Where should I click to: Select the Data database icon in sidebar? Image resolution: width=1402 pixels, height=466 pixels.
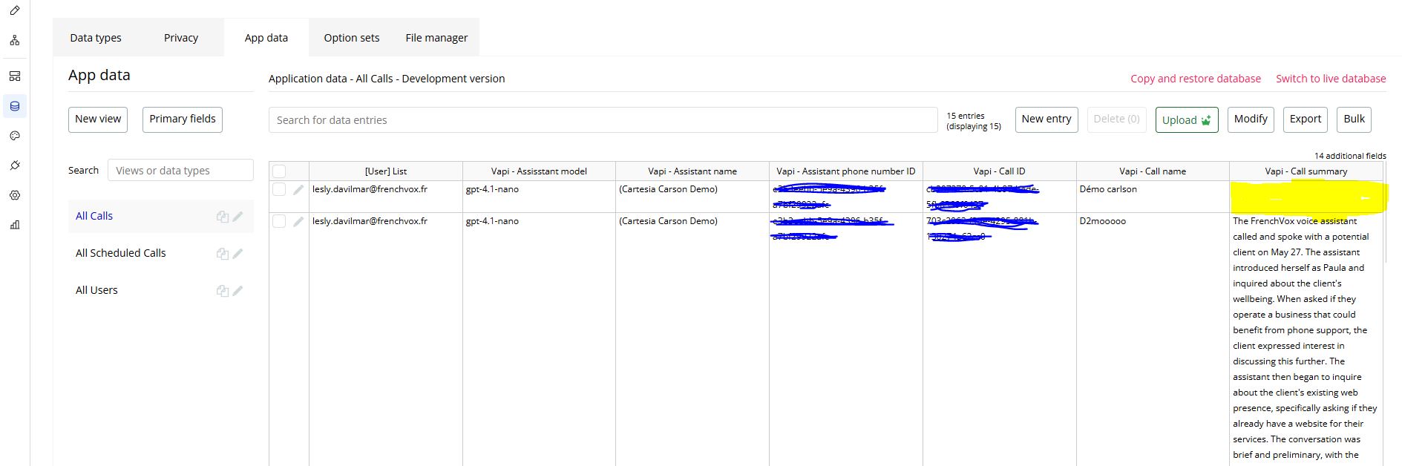[x=15, y=106]
